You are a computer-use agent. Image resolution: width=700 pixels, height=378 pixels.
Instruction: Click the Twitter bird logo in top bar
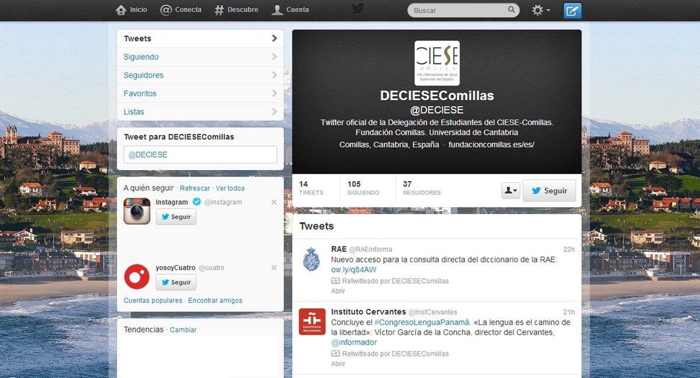(358, 9)
